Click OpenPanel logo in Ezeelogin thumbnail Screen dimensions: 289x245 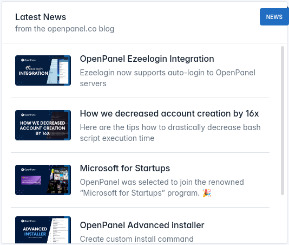(29, 60)
